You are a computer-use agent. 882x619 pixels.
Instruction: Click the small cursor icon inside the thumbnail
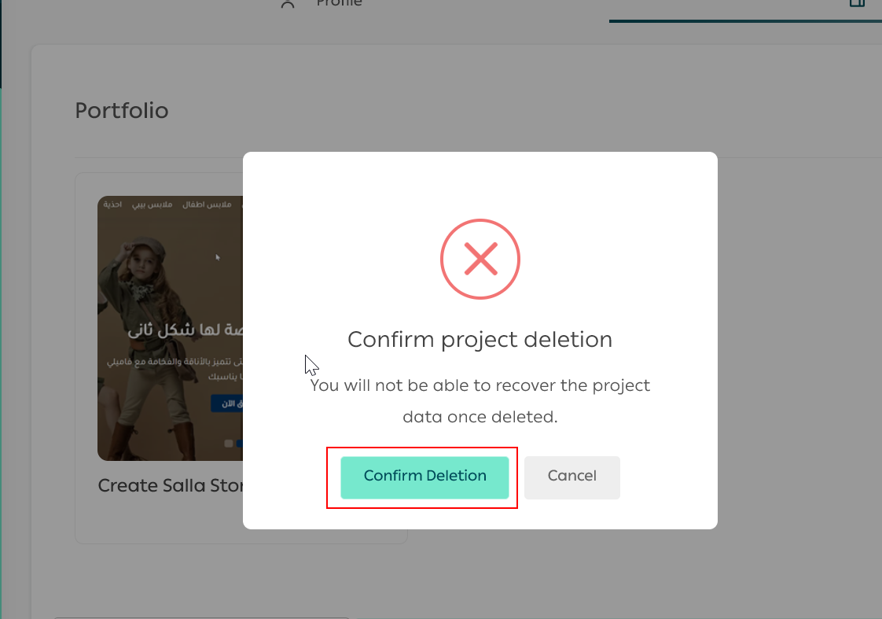point(218,256)
